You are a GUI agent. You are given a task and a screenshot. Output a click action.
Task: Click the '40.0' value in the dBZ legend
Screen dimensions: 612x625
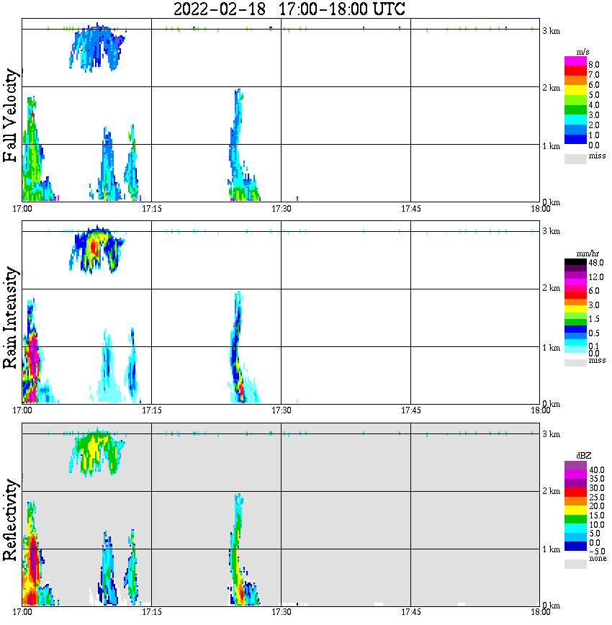(x=596, y=470)
